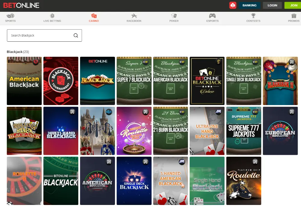301x211 pixels.
Task: Click the M badge on 5 Handed American Blackjack
Action: point(182,162)
